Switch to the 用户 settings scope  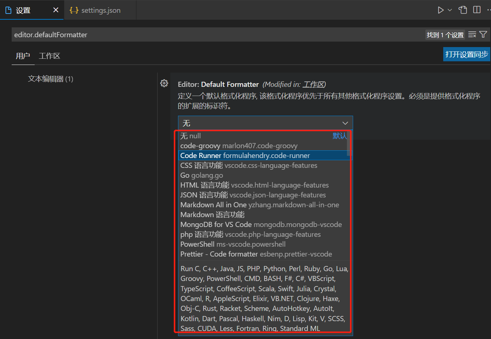[23, 56]
